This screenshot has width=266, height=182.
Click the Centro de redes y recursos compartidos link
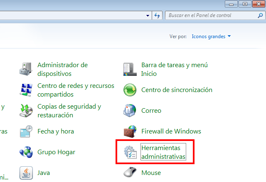coord(76,90)
